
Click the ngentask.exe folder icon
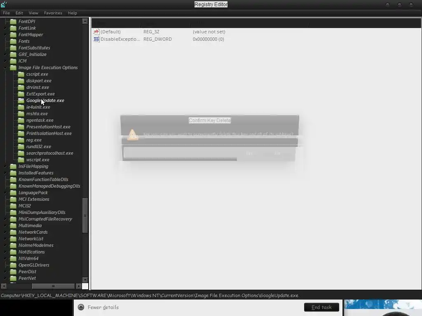coord(21,120)
